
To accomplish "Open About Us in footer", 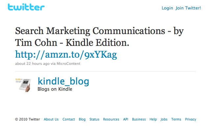I will click(51, 120).
